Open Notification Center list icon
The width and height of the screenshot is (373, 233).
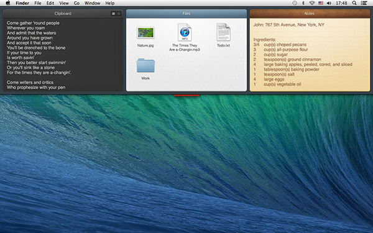[364, 3]
